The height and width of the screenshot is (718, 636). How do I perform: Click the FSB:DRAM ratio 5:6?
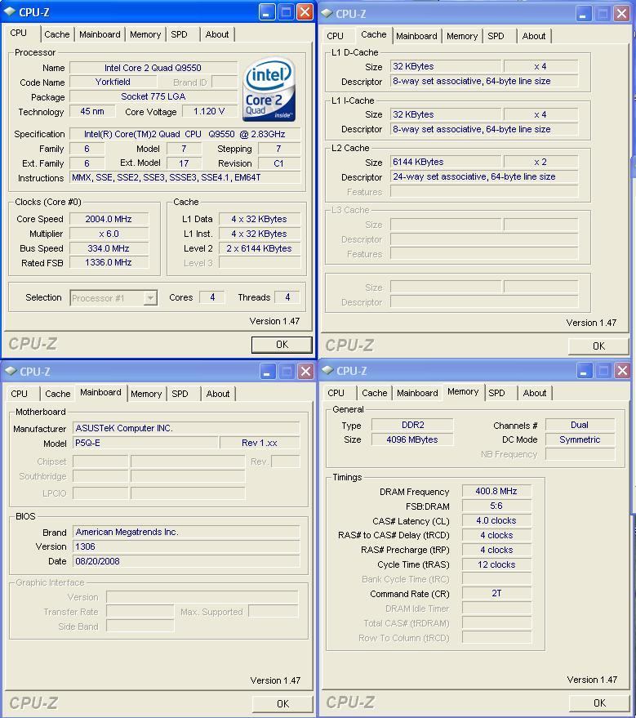point(496,506)
